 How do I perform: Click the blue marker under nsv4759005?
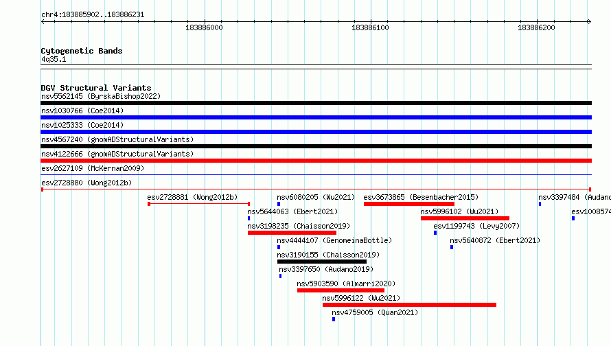334,319
